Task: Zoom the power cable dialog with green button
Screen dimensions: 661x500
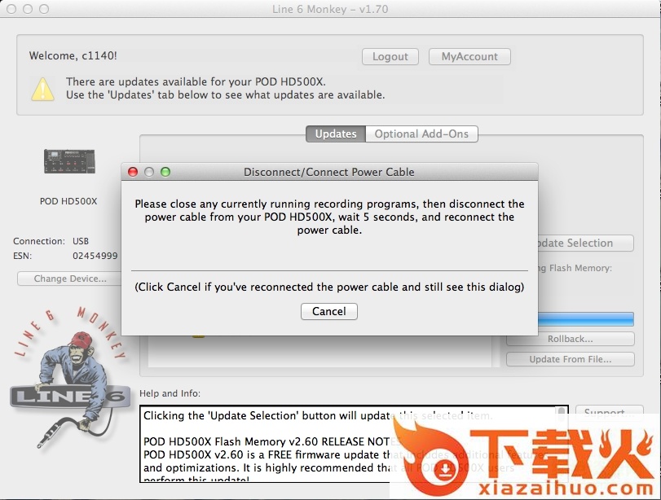Action: coord(165,172)
